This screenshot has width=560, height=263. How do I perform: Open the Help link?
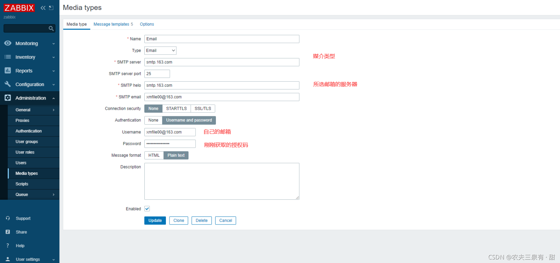[x=20, y=246]
